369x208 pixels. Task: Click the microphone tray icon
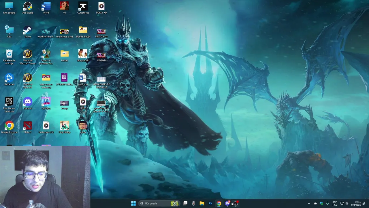(327, 203)
